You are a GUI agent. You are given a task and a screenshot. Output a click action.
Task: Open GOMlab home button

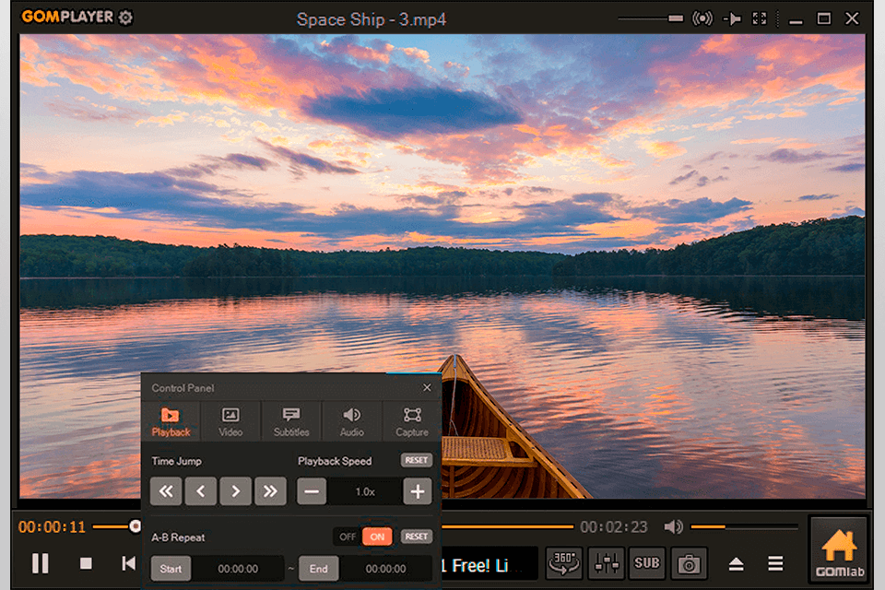[839, 550]
